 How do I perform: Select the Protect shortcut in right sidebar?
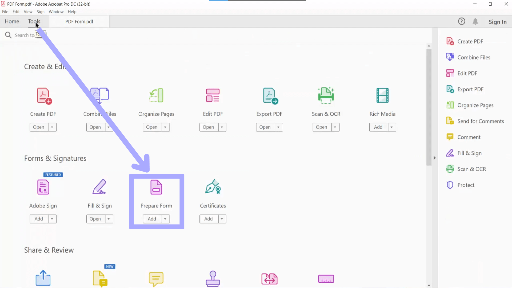tap(466, 185)
